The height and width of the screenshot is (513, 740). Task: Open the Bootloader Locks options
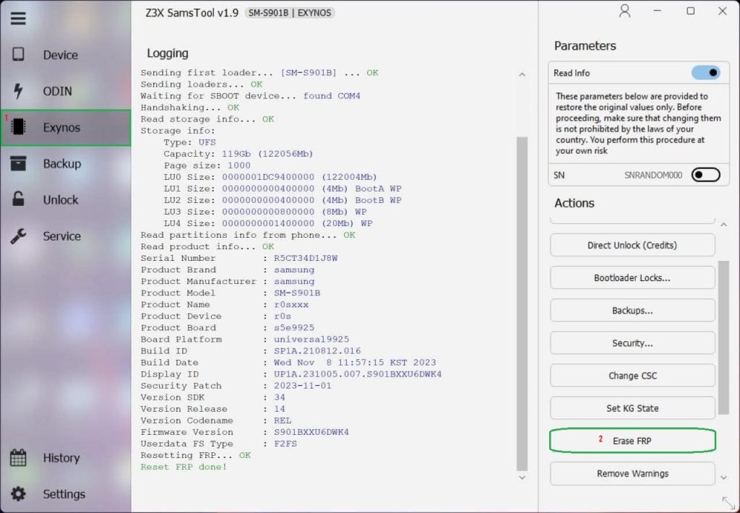tap(632, 277)
